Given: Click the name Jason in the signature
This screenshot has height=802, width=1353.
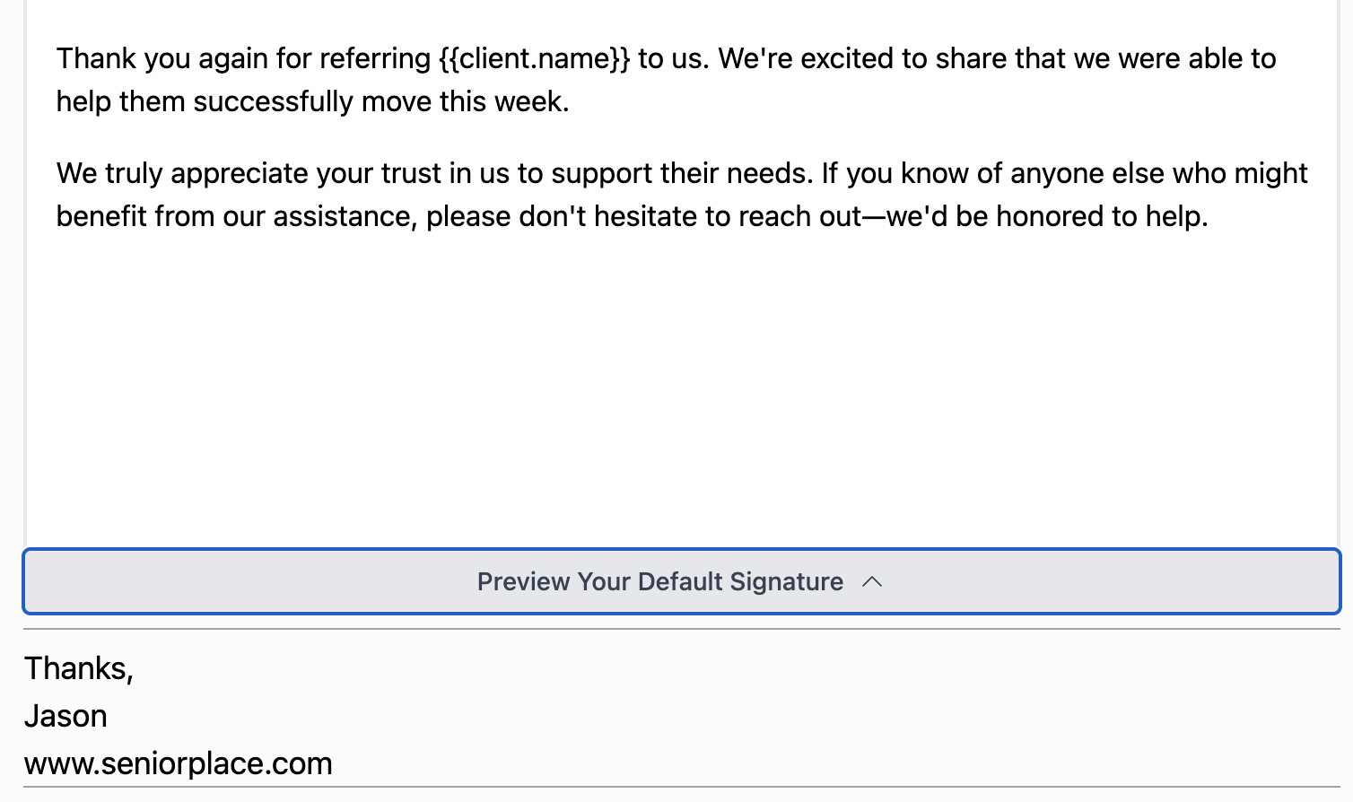Looking at the screenshot, I should pyautogui.click(x=65, y=716).
